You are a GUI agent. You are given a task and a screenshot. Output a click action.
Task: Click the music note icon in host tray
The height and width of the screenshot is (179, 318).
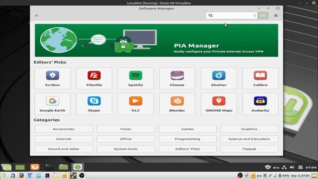tap(275, 176)
